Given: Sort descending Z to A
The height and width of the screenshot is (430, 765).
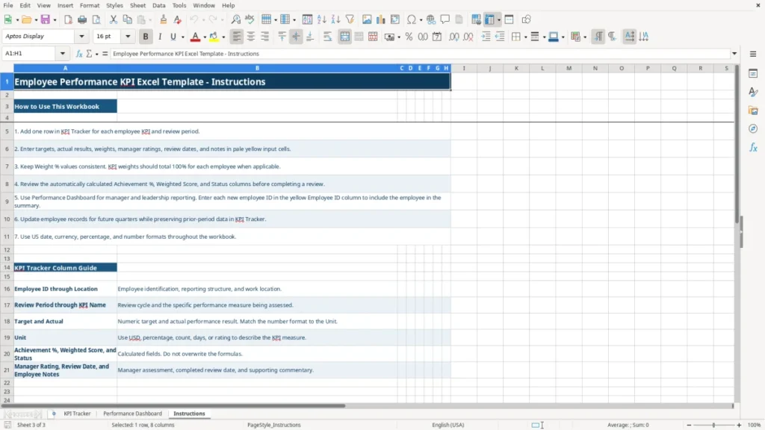Looking at the screenshot, I should click(335, 19).
